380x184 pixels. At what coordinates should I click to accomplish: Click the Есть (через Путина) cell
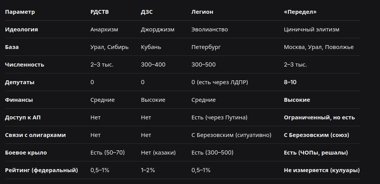219,117
